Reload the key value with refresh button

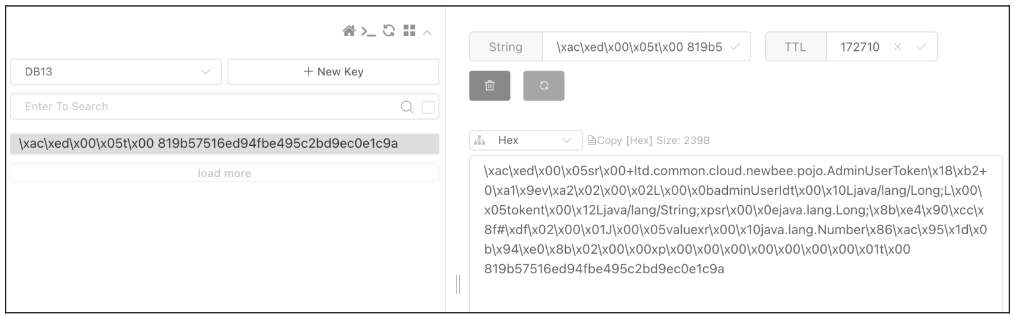click(x=544, y=86)
